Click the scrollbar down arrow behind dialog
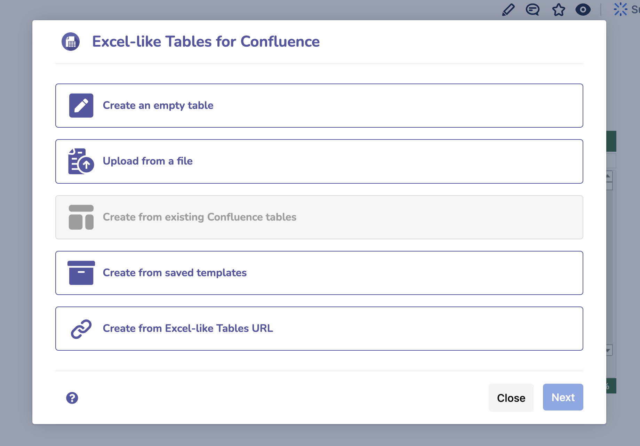The image size is (640, 446). 609,350
